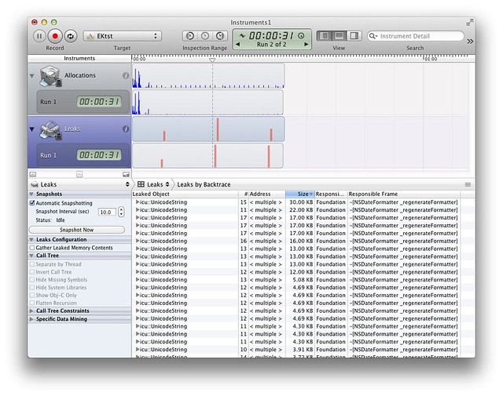Sort by the Address column header
The width and height of the screenshot is (503, 396).
click(x=266, y=194)
